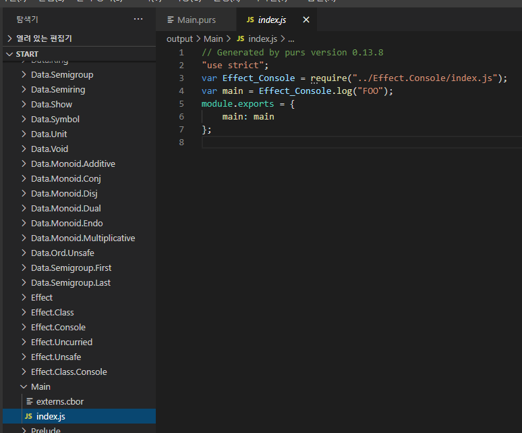This screenshot has height=433, width=522.
Task: Click the output breadcrumb segment
Action: point(179,39)
